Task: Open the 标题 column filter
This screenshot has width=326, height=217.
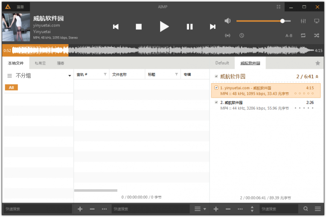Action: tap(177, 74)
